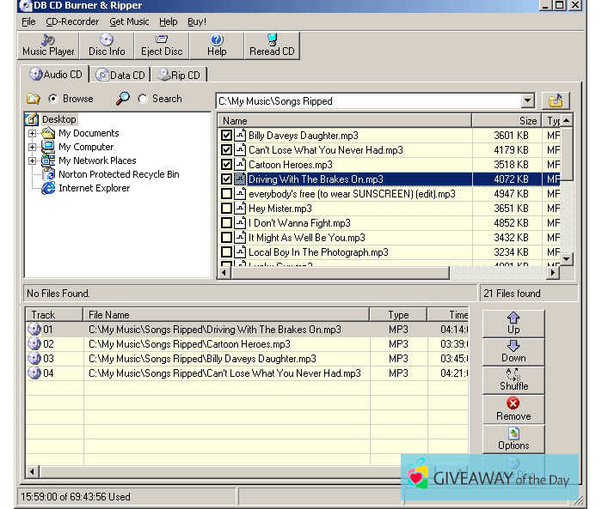Viewport: 602px width, 509px height.
Task: Expand the My Documents tree node
Action: pyautogui.click(x=33, y=133)
